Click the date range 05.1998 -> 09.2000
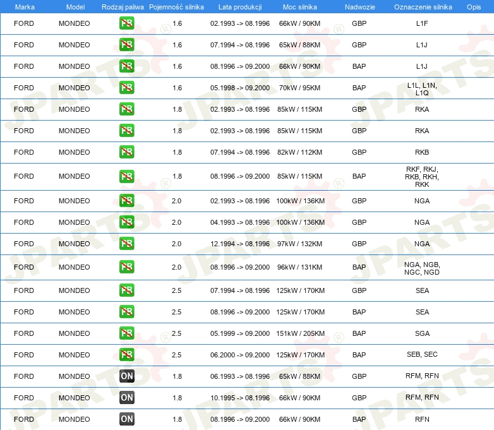 (240, 88)
